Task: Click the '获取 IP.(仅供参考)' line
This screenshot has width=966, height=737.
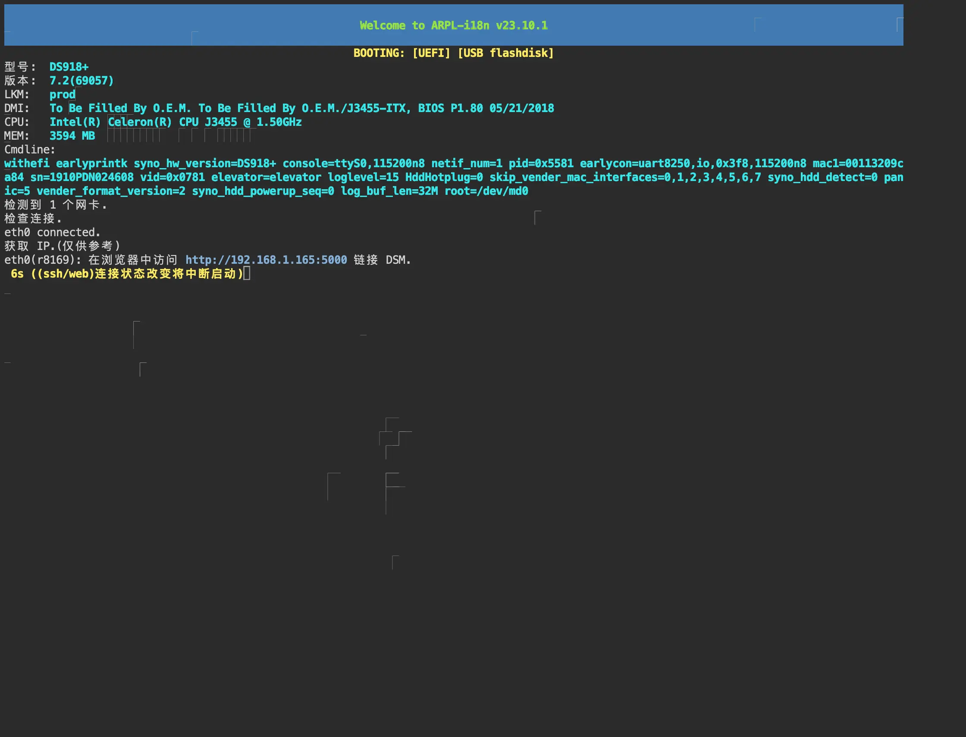Action: (63, 246)
